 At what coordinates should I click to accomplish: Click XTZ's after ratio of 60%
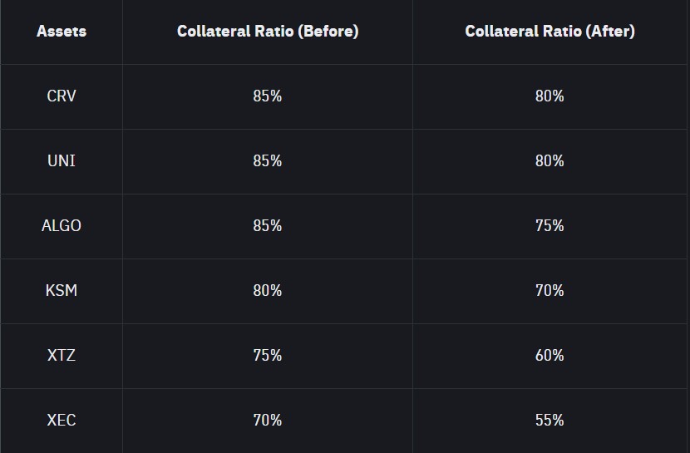point(550,356)
